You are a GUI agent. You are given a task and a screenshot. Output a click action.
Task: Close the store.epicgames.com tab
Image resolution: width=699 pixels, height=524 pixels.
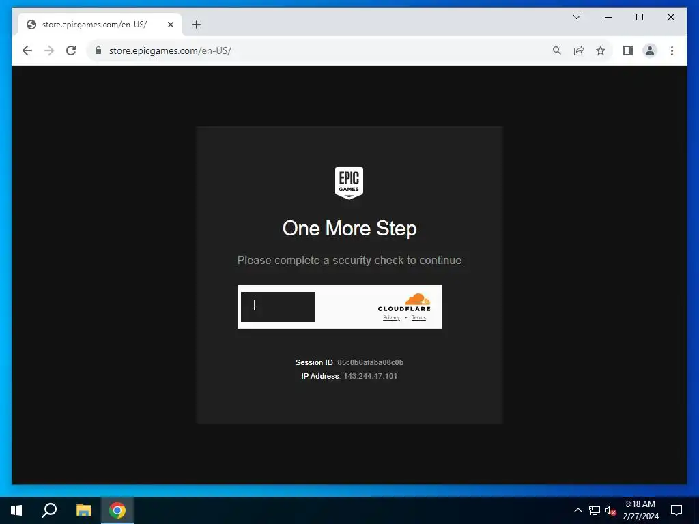[x=170, y=25]
